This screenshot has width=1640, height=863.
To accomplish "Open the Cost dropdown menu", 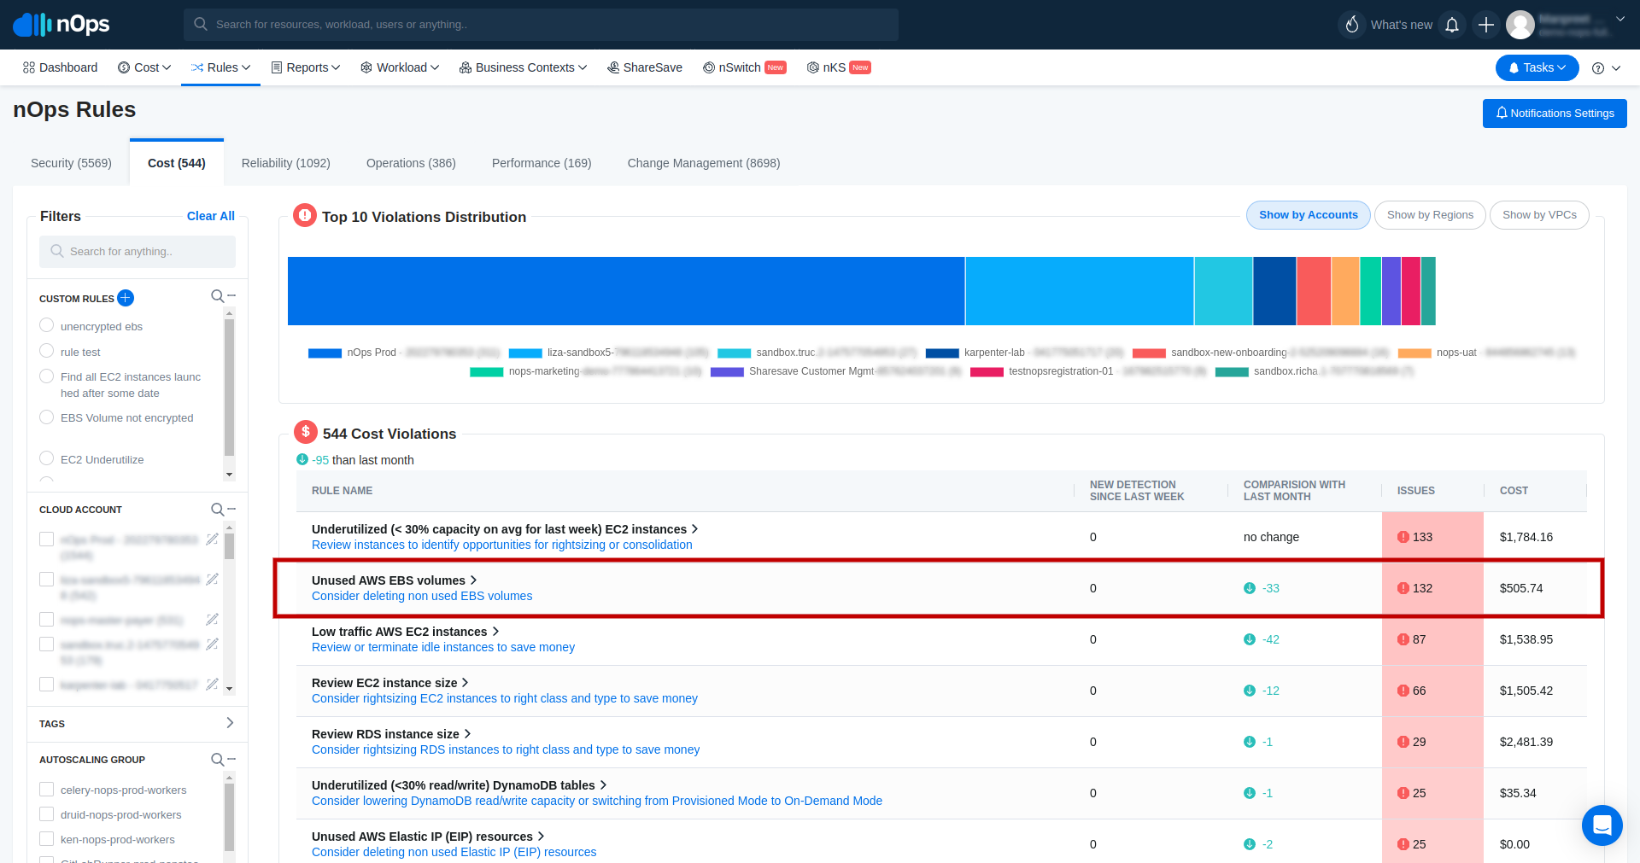I will click(x=144, y=67).
